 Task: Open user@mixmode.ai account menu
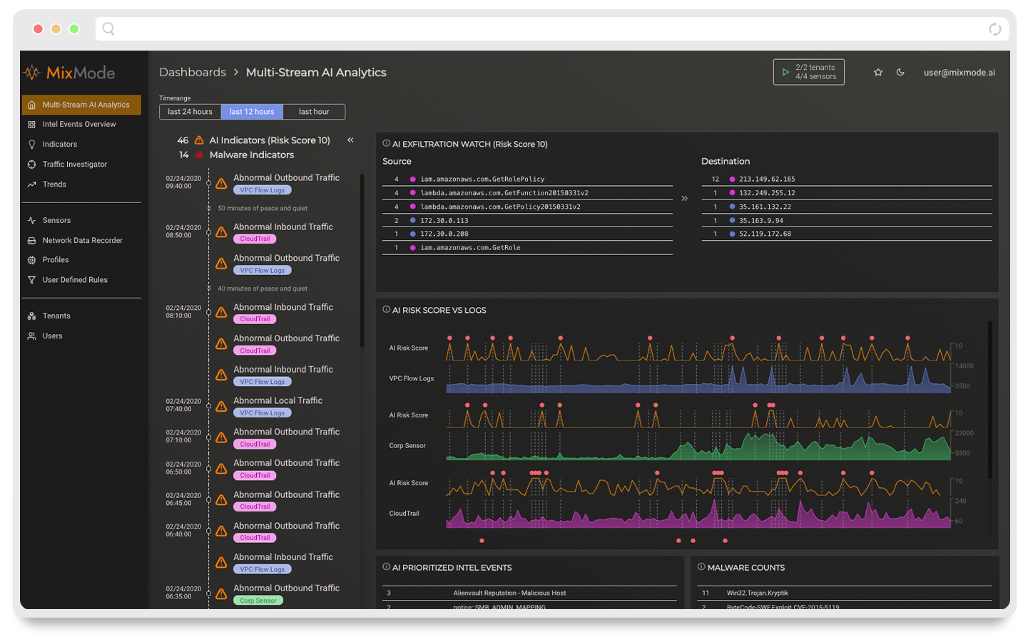pos(959,73)
